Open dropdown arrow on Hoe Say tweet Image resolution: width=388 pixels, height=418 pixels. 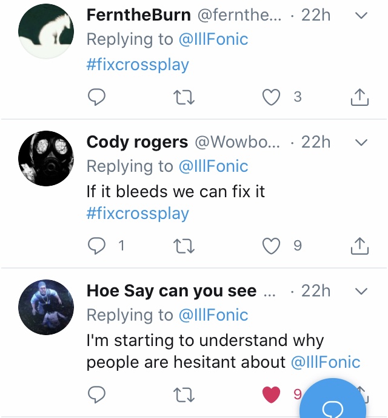click(x=361, y=291)
